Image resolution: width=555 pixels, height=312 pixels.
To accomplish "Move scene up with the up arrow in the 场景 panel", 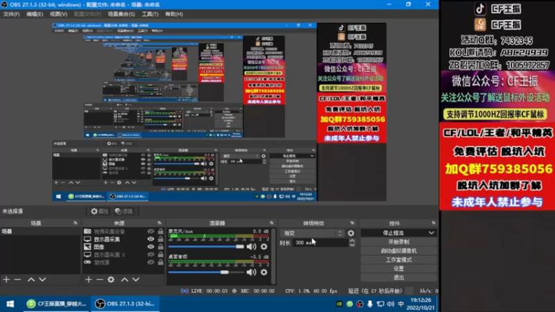I will pos(31,279).
